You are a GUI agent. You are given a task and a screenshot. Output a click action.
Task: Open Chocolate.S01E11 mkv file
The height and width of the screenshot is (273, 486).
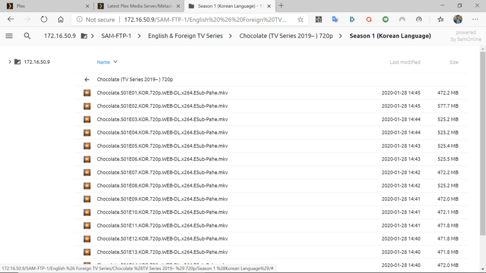162,226
